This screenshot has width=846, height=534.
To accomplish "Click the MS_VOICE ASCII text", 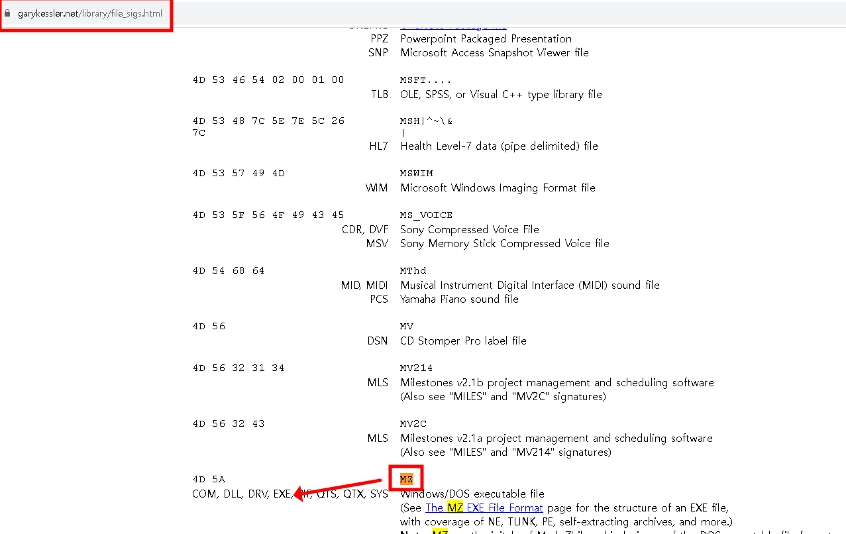I will click(x=426, y=215).
